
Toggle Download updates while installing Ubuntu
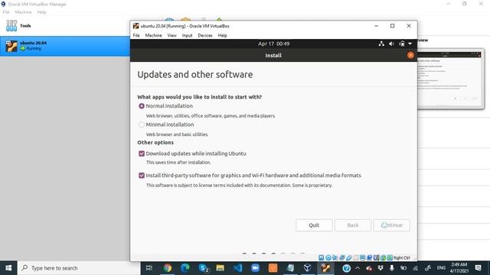[142, 154]
